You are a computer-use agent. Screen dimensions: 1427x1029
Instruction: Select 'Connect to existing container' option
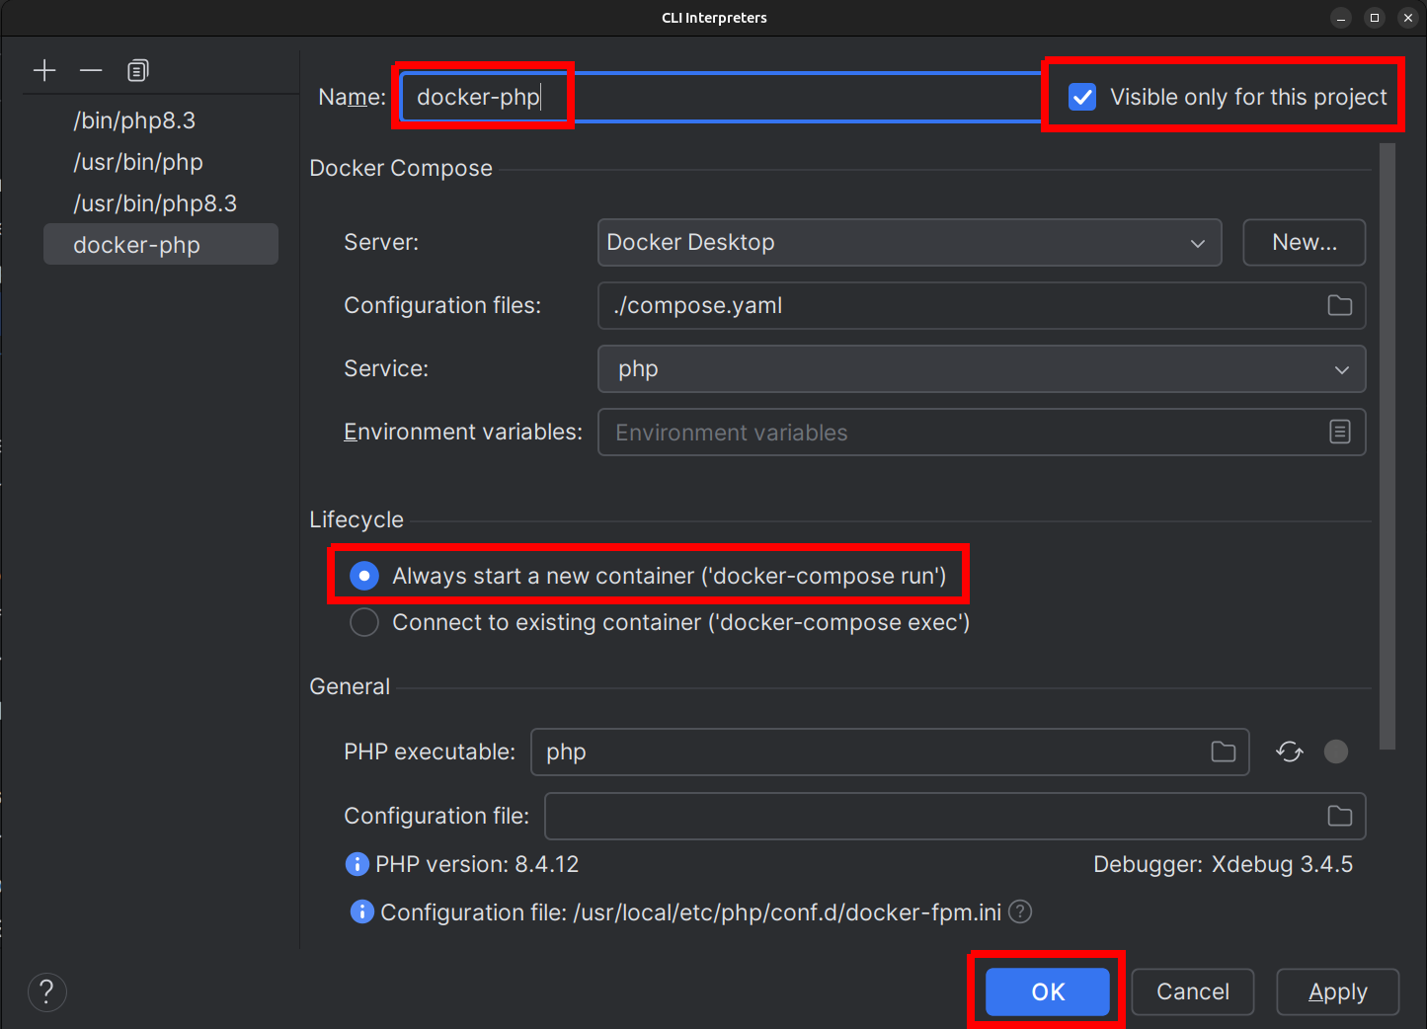tap(364, 622)
